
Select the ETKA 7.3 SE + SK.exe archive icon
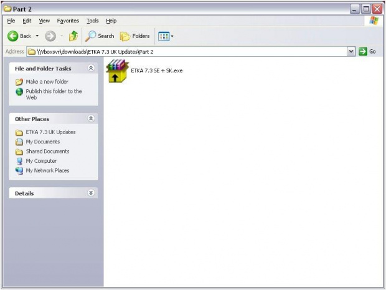pyautogui.click(x=118, y=71)
